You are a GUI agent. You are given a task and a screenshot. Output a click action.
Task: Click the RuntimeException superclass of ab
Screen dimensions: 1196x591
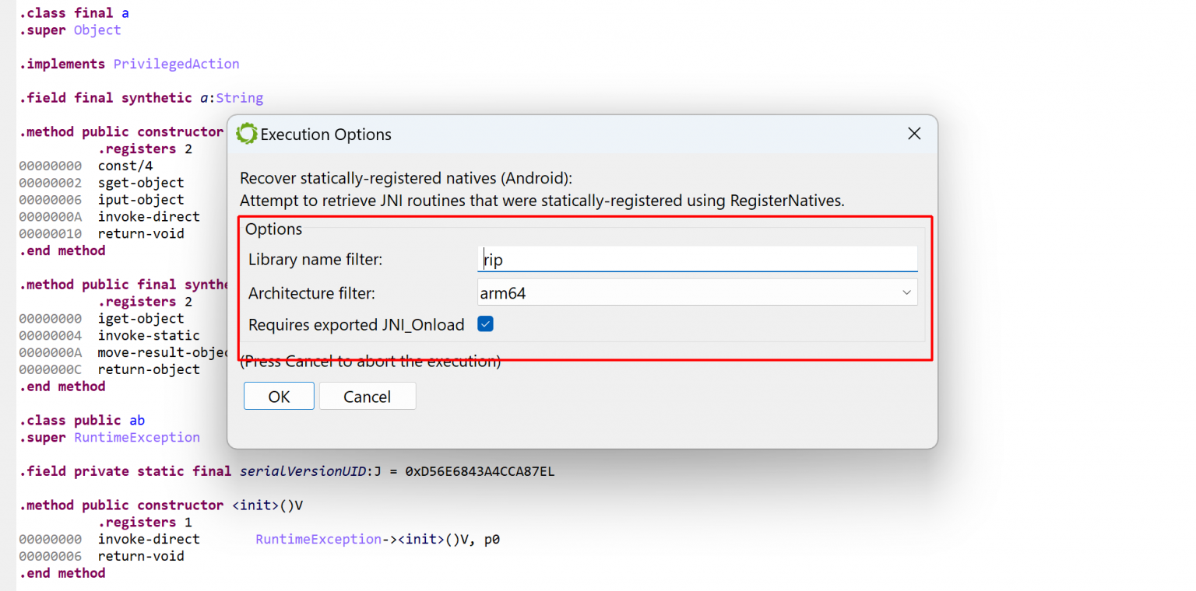(136, 437)
